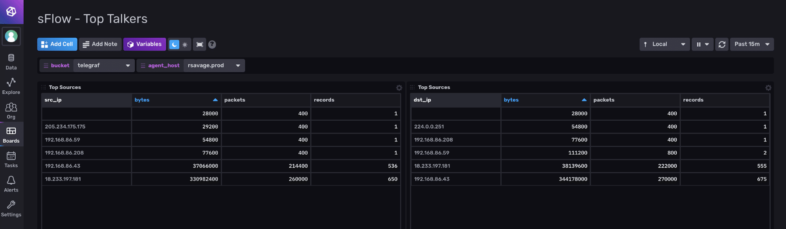Open the user avatar menu
This screenshot has height=229, width=786.
(11, 36)
